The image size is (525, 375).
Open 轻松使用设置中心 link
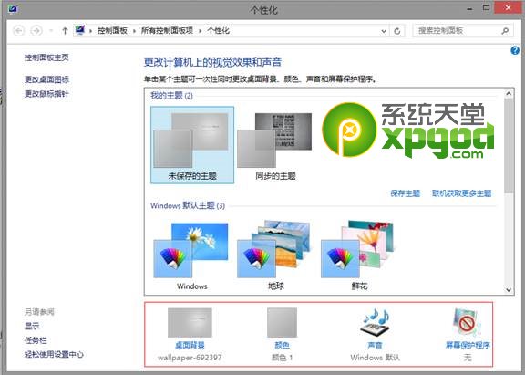[x=54, y=355]
